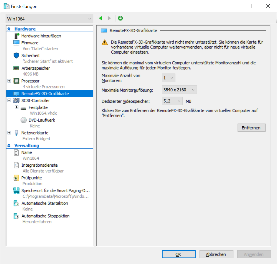This screenshot has width=277, height=264.
Task: Collapse the Hardware section chevron
Action: (x=9, y=29)
